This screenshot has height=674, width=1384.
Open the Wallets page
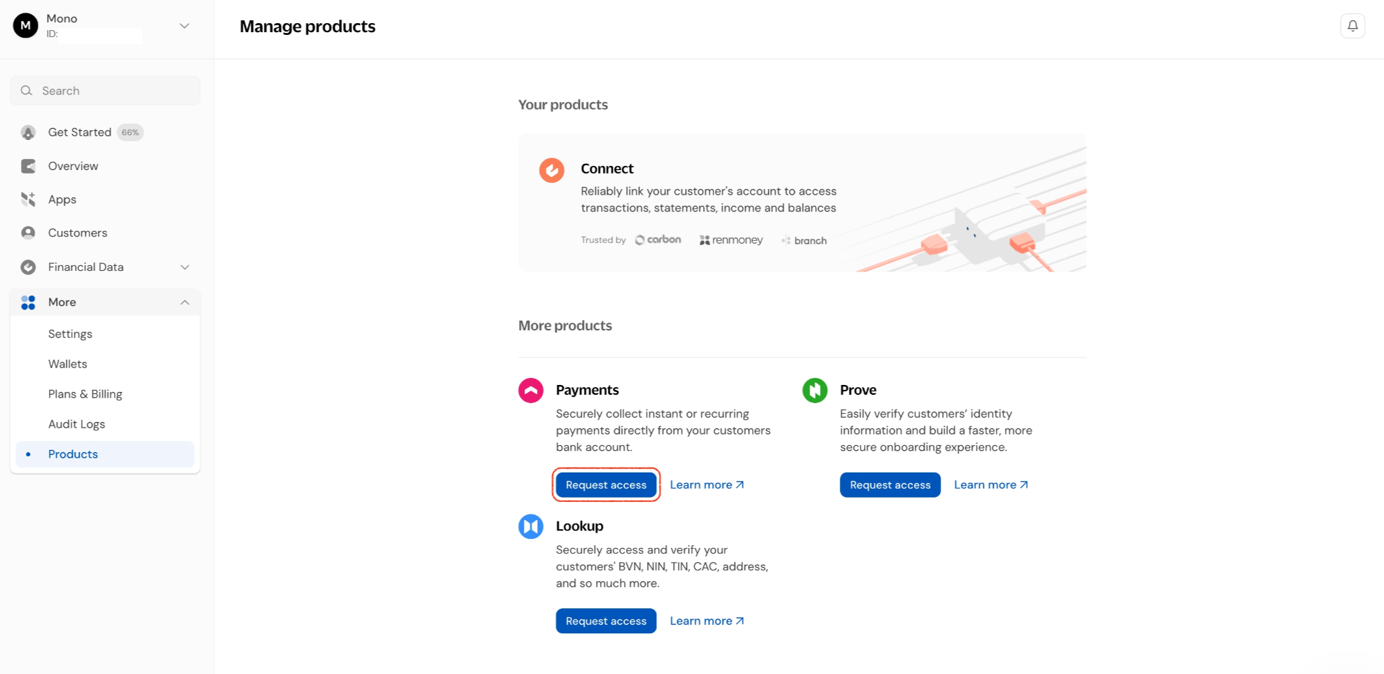(67, 364)
